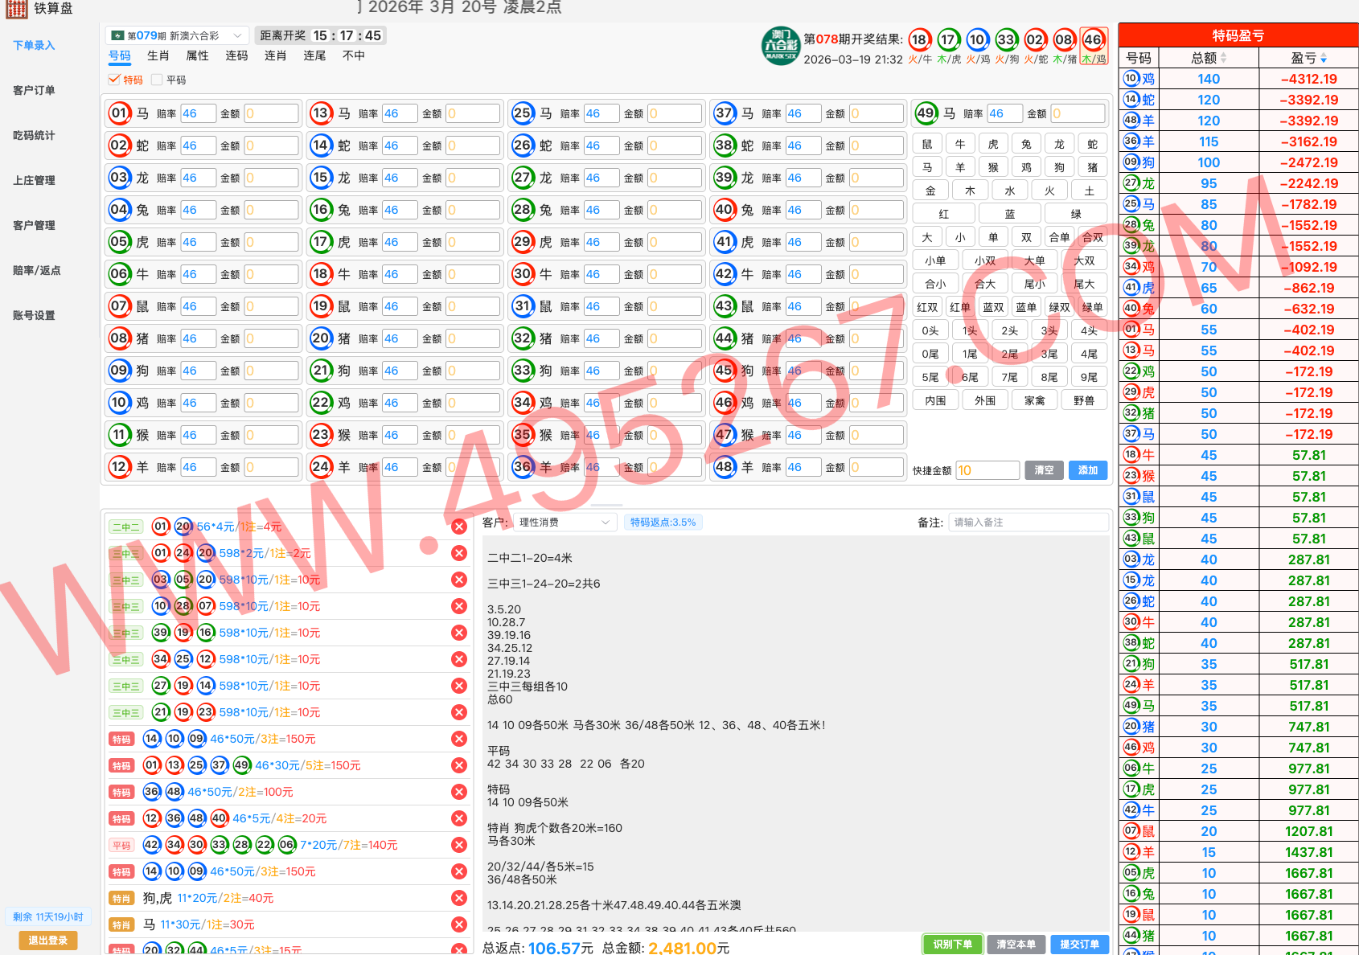Screen dimensions: 1359x955
Task: Toggle the 合单 betting option
Action: click(x=1058, y=236)
